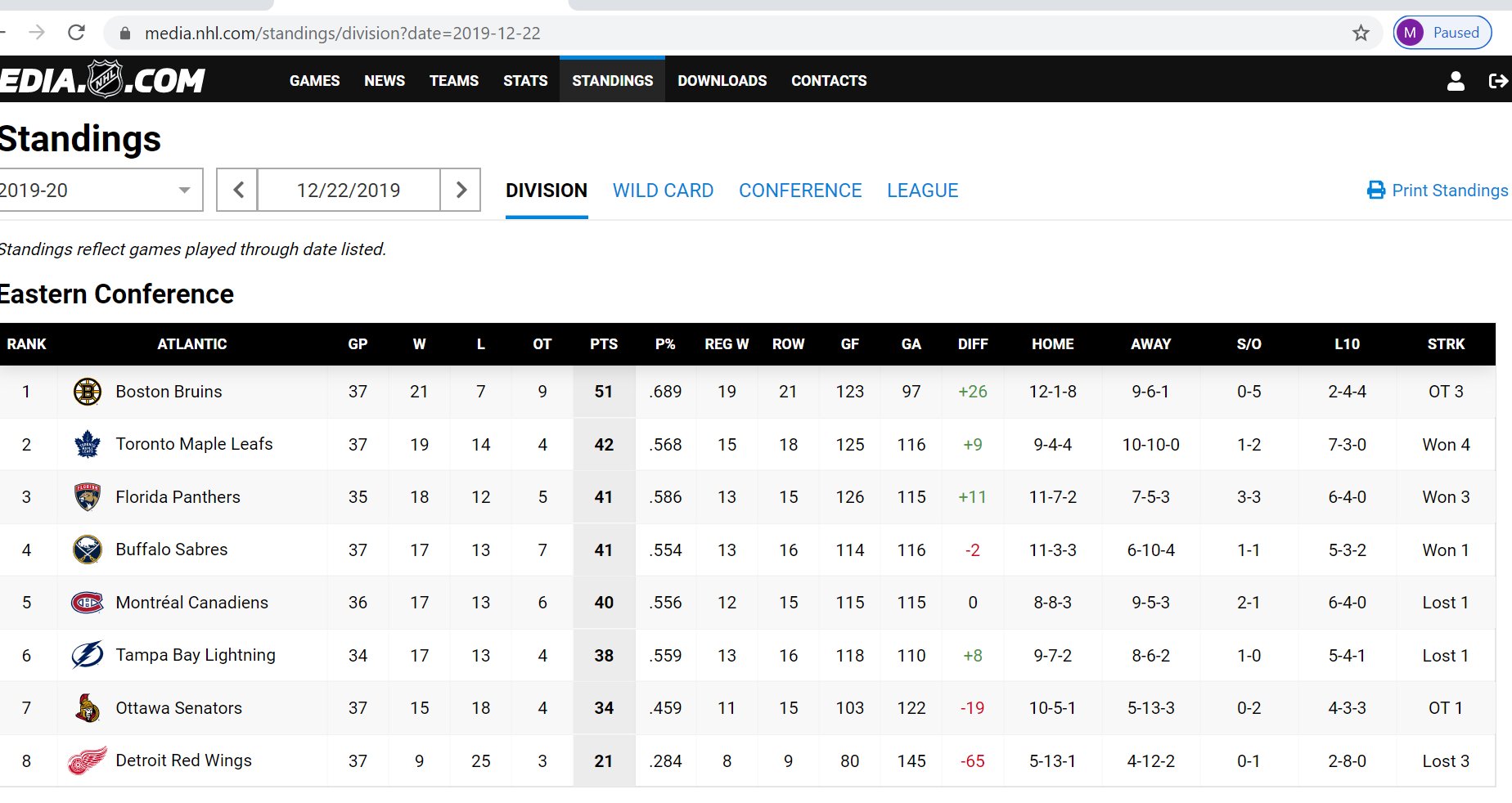
Task: Click Ottawa Senators' 5-13-3 away record
Action: [1150, 708]
